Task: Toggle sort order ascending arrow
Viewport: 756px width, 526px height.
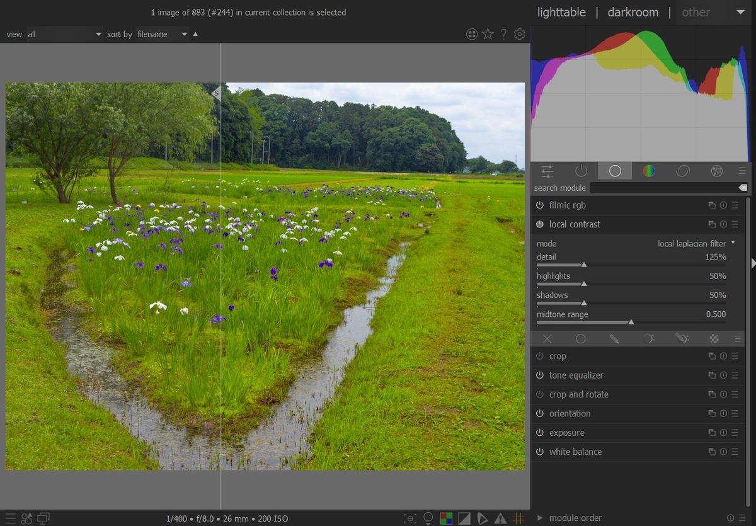Action: tap(195, 34)
